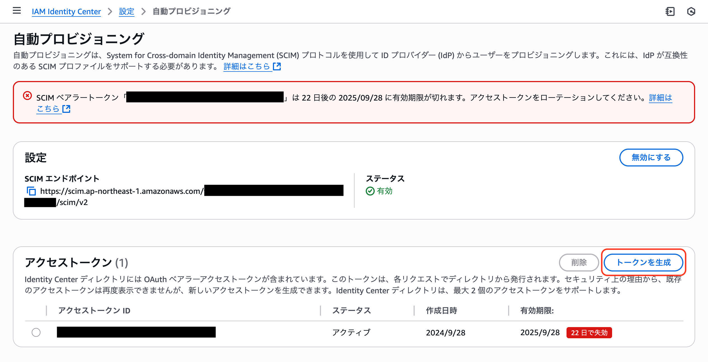The width and height of the screenshot is (708, 362).
Task: Select the access token radio button
Action: [36, 332]
